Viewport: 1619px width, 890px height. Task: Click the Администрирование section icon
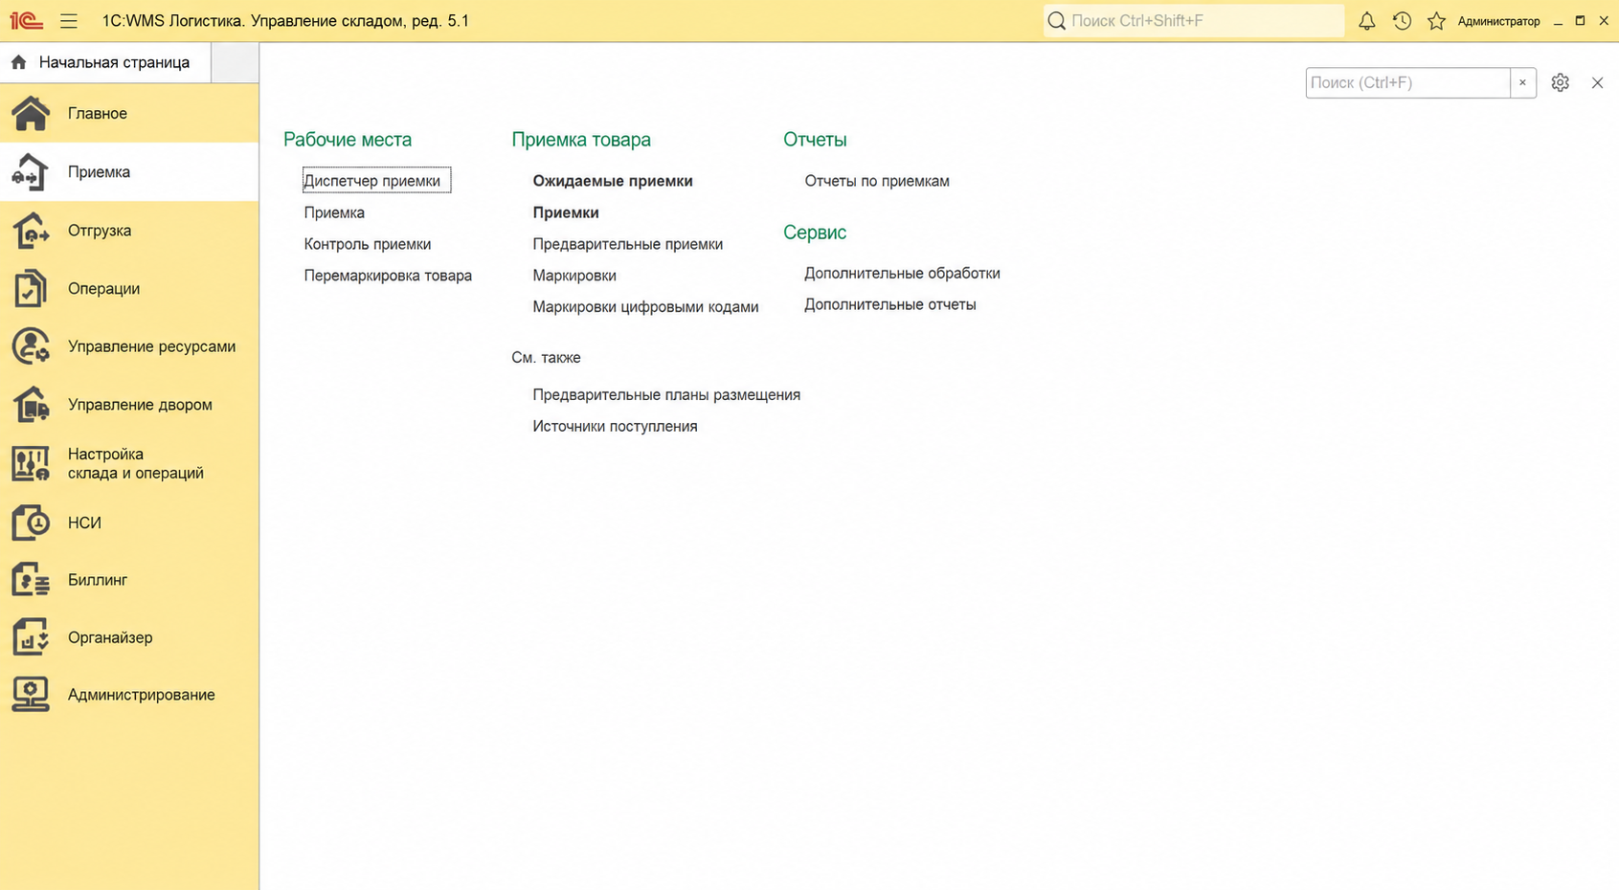[x=31, y=695]
